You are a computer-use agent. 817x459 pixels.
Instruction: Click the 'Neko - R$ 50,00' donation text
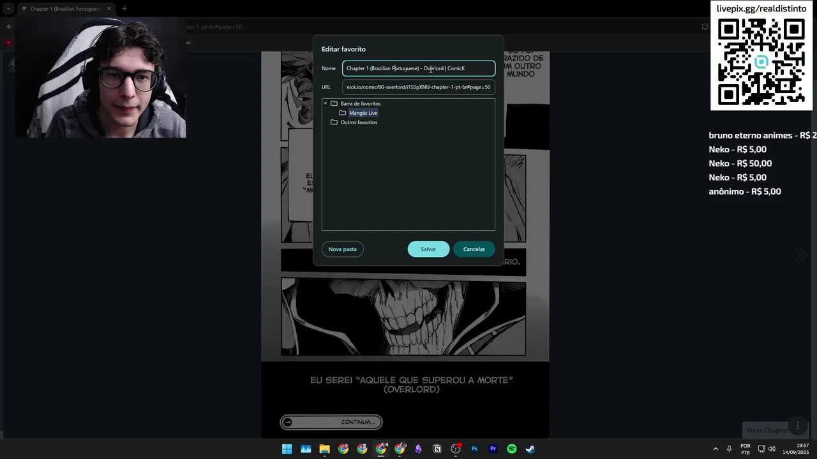pos(740,163)
